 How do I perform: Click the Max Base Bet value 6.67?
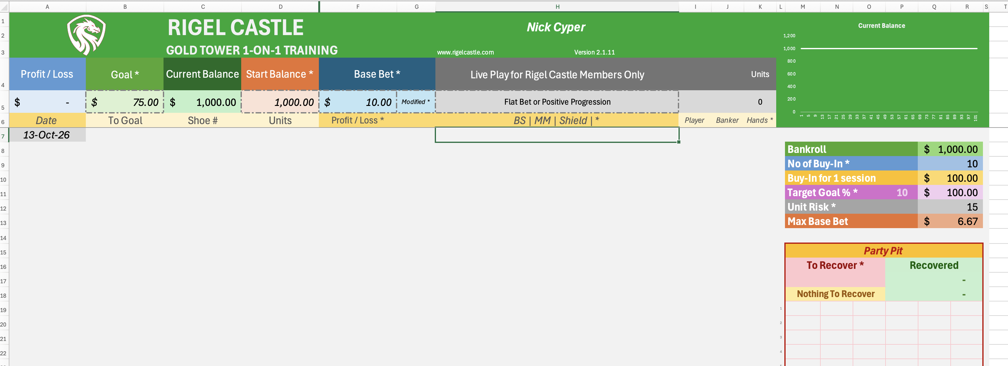coord(950,222)
